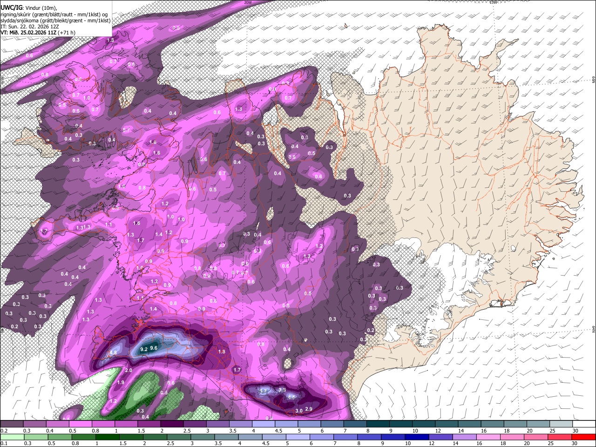Select the upper legend swatch above 20
Viewport: 596px width, 447px height.
click(538, 424)
